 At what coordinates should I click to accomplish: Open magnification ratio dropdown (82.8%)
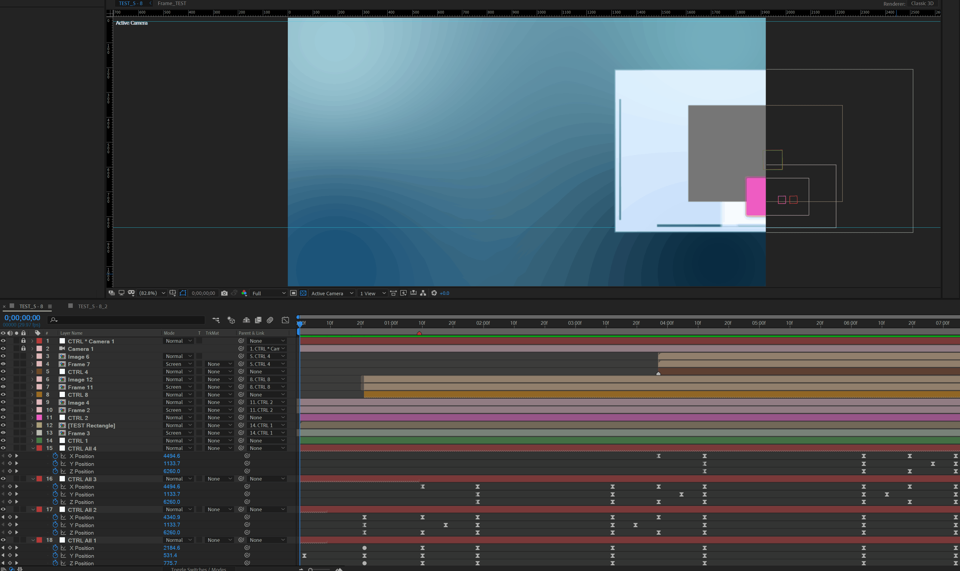(152, 293)
